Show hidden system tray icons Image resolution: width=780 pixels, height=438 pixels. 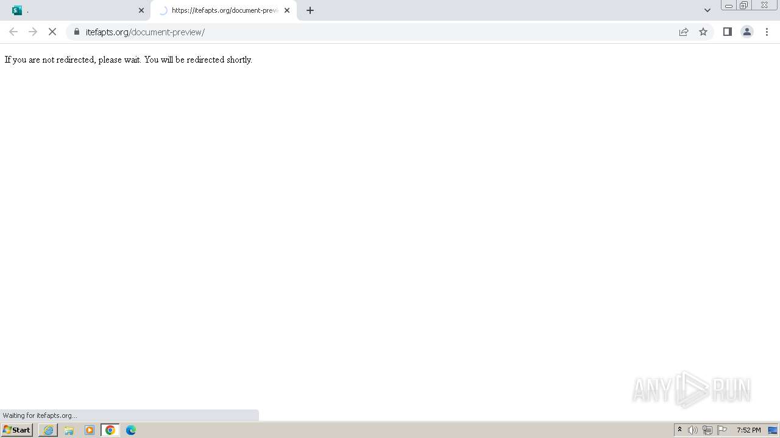pos(679,430)
